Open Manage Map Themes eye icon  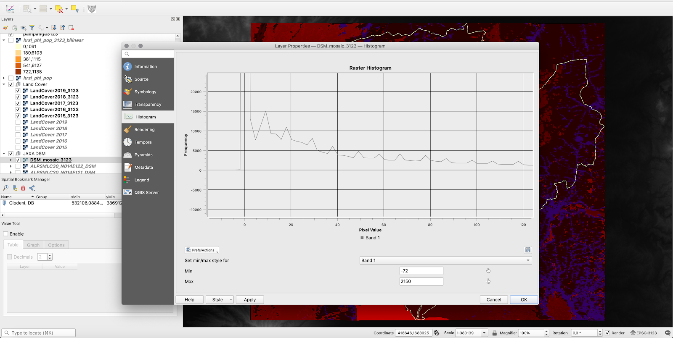pyautogui.click(x=23, y=28)
